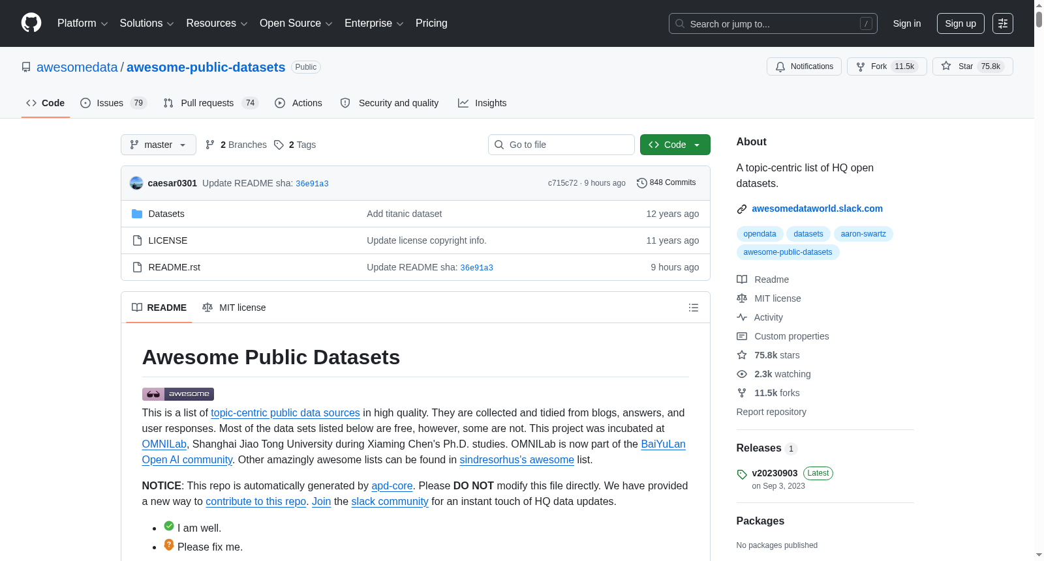1044x561 pixels.
Task: Visit awesomedataworld.slack.com link
Action: coord(817,209)
